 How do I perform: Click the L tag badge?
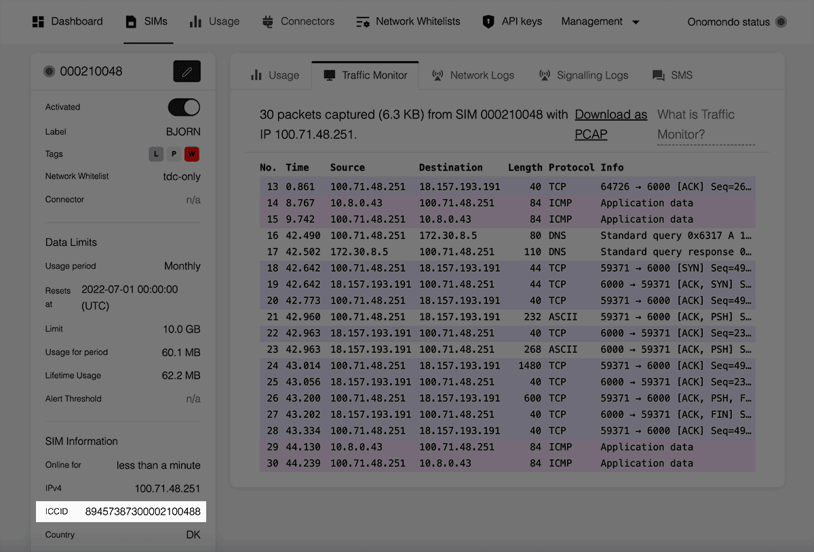coord(156,154)
